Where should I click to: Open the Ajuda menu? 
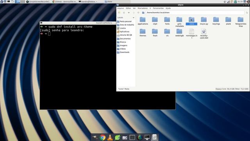pos(168,8)
